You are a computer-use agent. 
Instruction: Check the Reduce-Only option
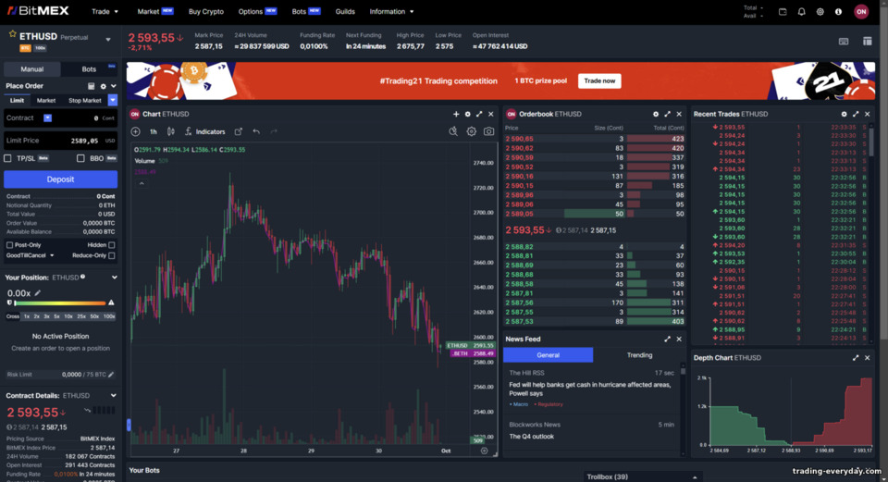112,255
